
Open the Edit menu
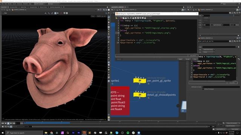(x=6, y=4)
